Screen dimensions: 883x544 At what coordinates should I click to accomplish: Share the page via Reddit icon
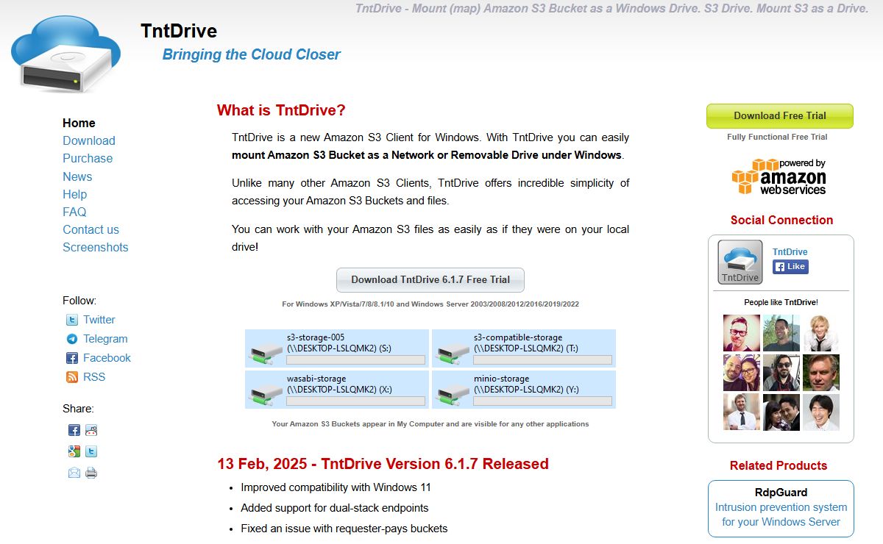[91, 430]
